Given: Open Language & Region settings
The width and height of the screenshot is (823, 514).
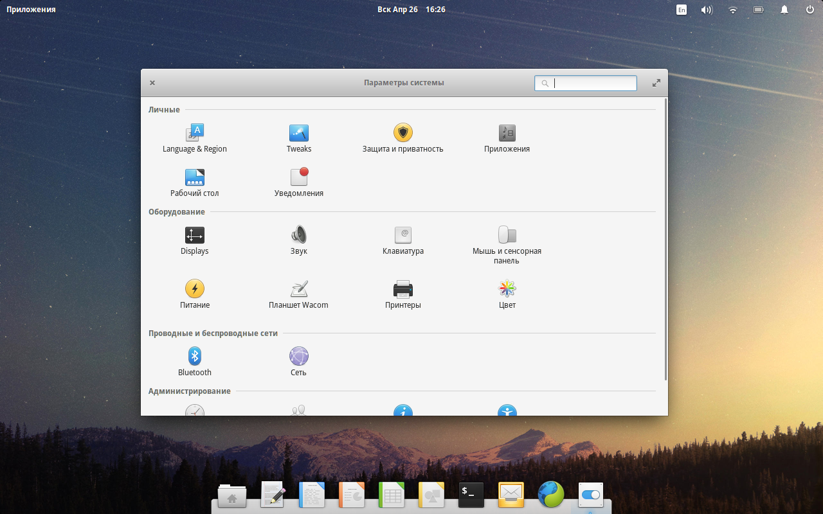Looking at the screenshot, I should (195, 134).
